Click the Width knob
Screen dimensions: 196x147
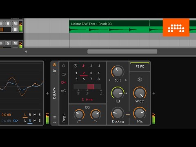click(x=140, y=93)
